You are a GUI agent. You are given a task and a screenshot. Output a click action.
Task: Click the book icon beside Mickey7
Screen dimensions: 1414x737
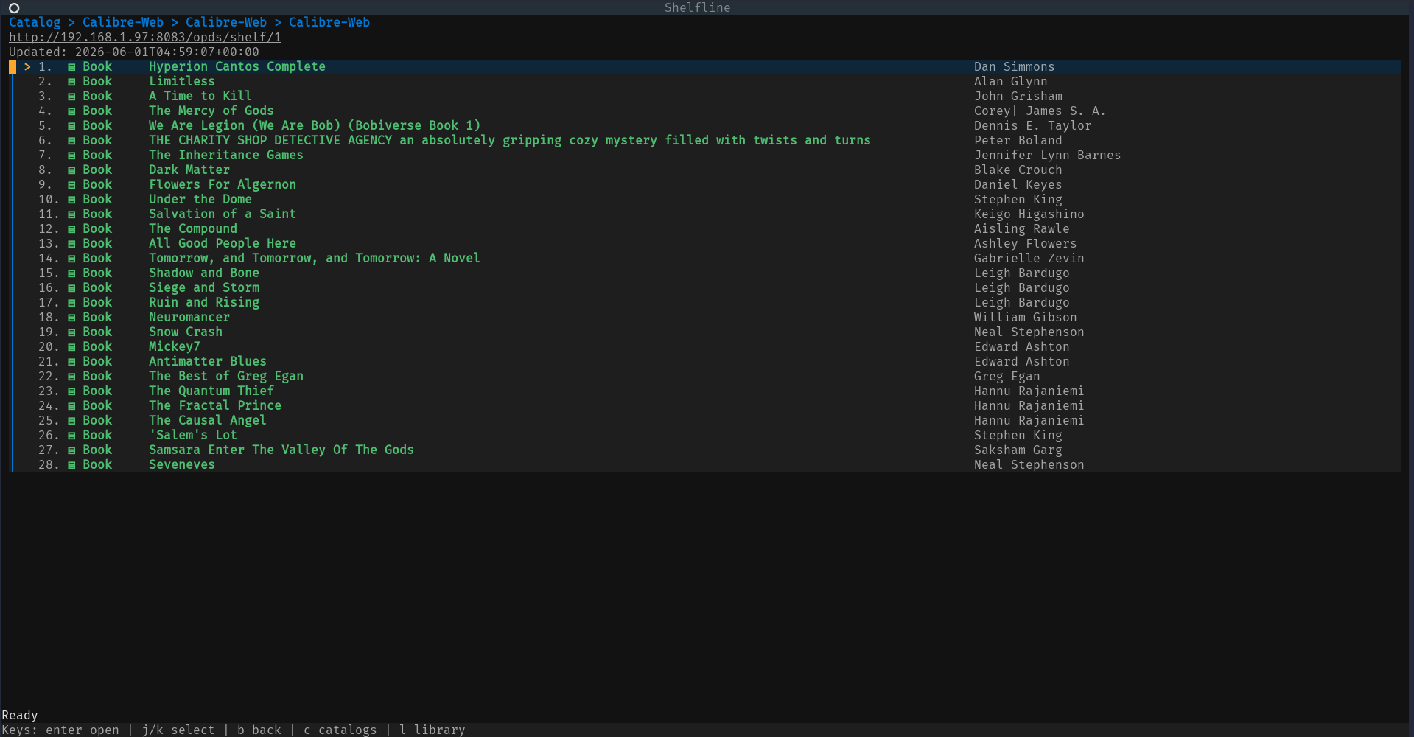click(71, 347)
